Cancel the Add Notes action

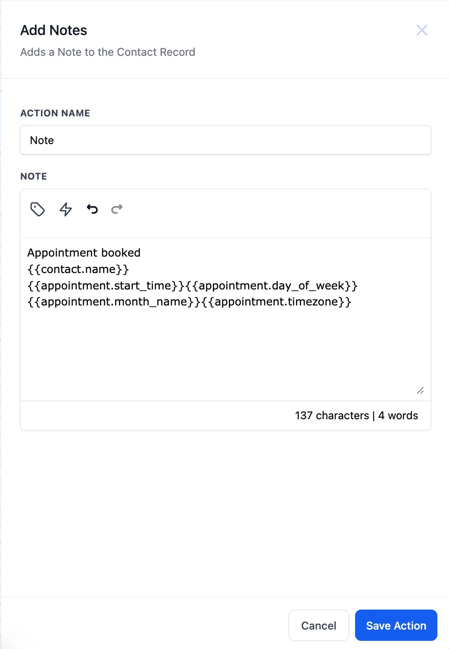click(319, 625)
